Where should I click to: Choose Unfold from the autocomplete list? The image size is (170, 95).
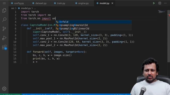93,22
